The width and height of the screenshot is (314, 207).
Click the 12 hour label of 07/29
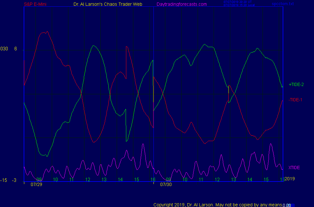[x=88, y=180]
